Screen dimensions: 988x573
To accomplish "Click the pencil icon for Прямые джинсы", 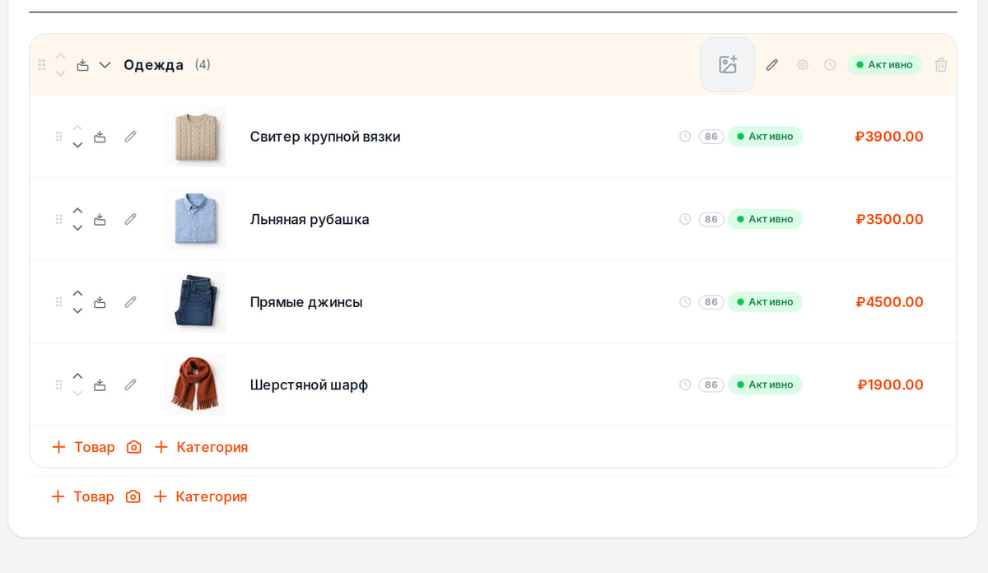I will click(130, 302).
